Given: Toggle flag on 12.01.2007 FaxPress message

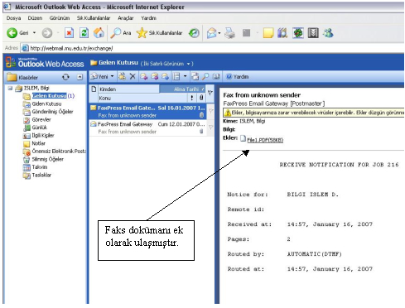Looking at the screenshot, I should [x=210, y=128].
